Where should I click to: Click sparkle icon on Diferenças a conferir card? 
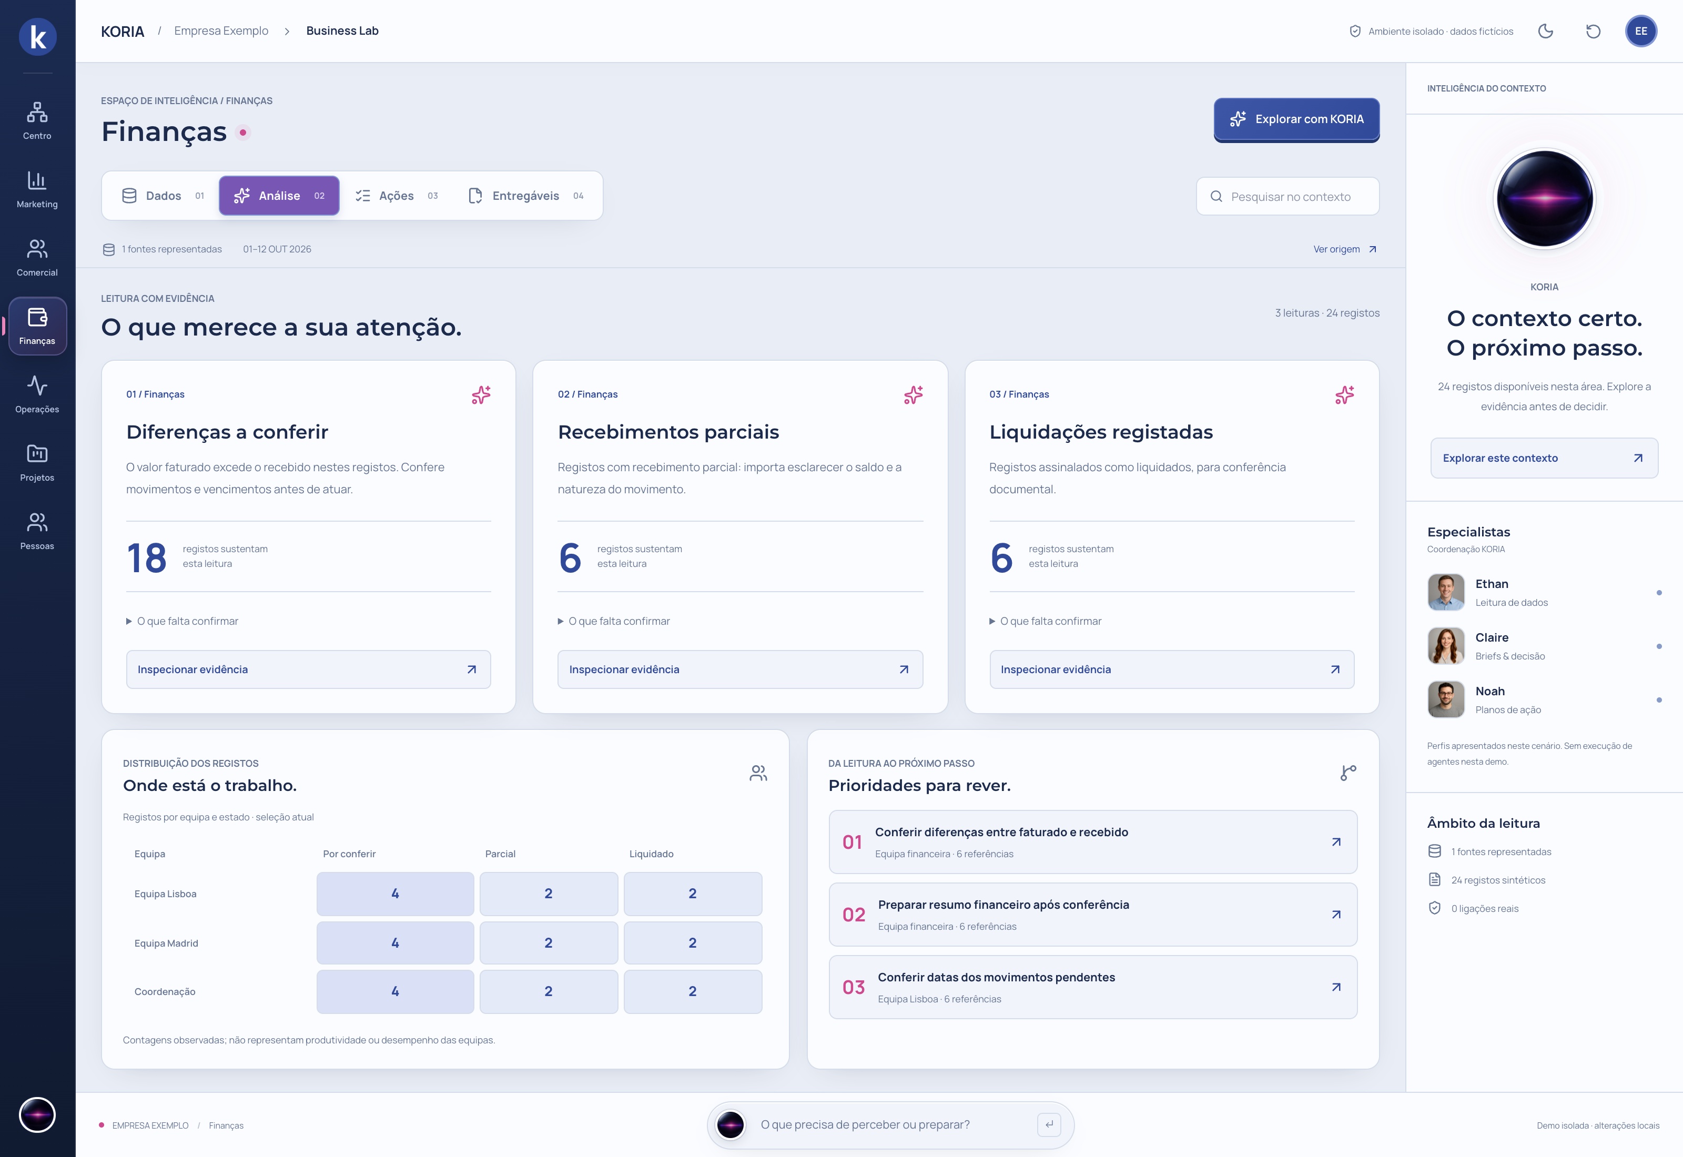click(481, 395)
